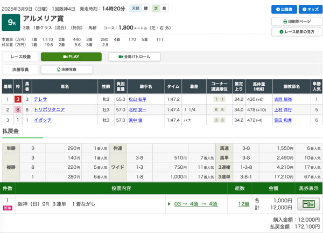Click the 9R race number badge
This screenshot has width=323, height=233.
tap(11, 22)
